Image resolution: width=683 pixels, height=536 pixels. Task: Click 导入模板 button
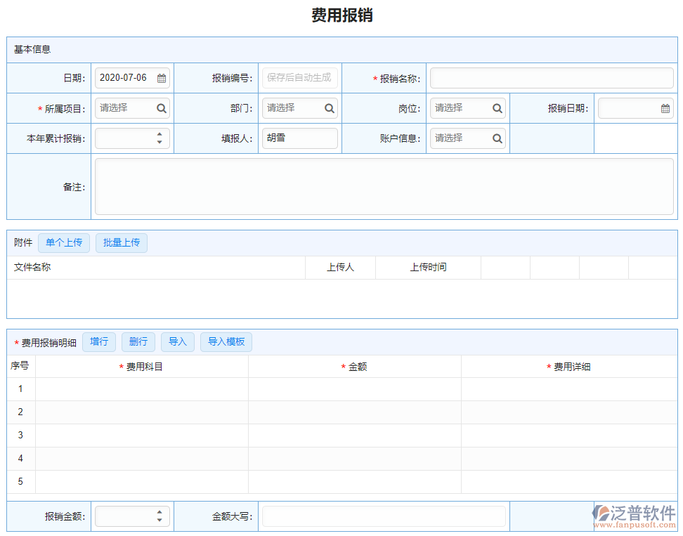pyautogui.click(x=226, y=342)
